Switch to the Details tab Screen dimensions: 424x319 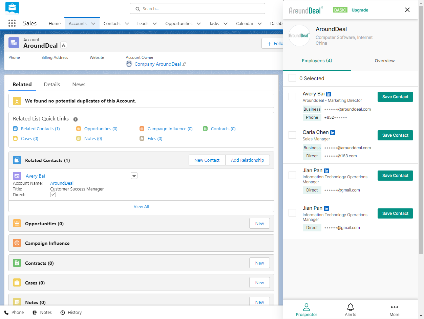click(52, 84)
